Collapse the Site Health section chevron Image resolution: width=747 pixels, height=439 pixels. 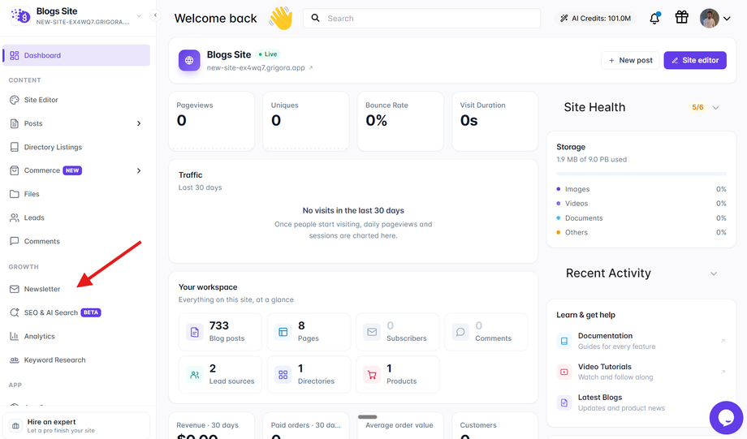(715, 108)
